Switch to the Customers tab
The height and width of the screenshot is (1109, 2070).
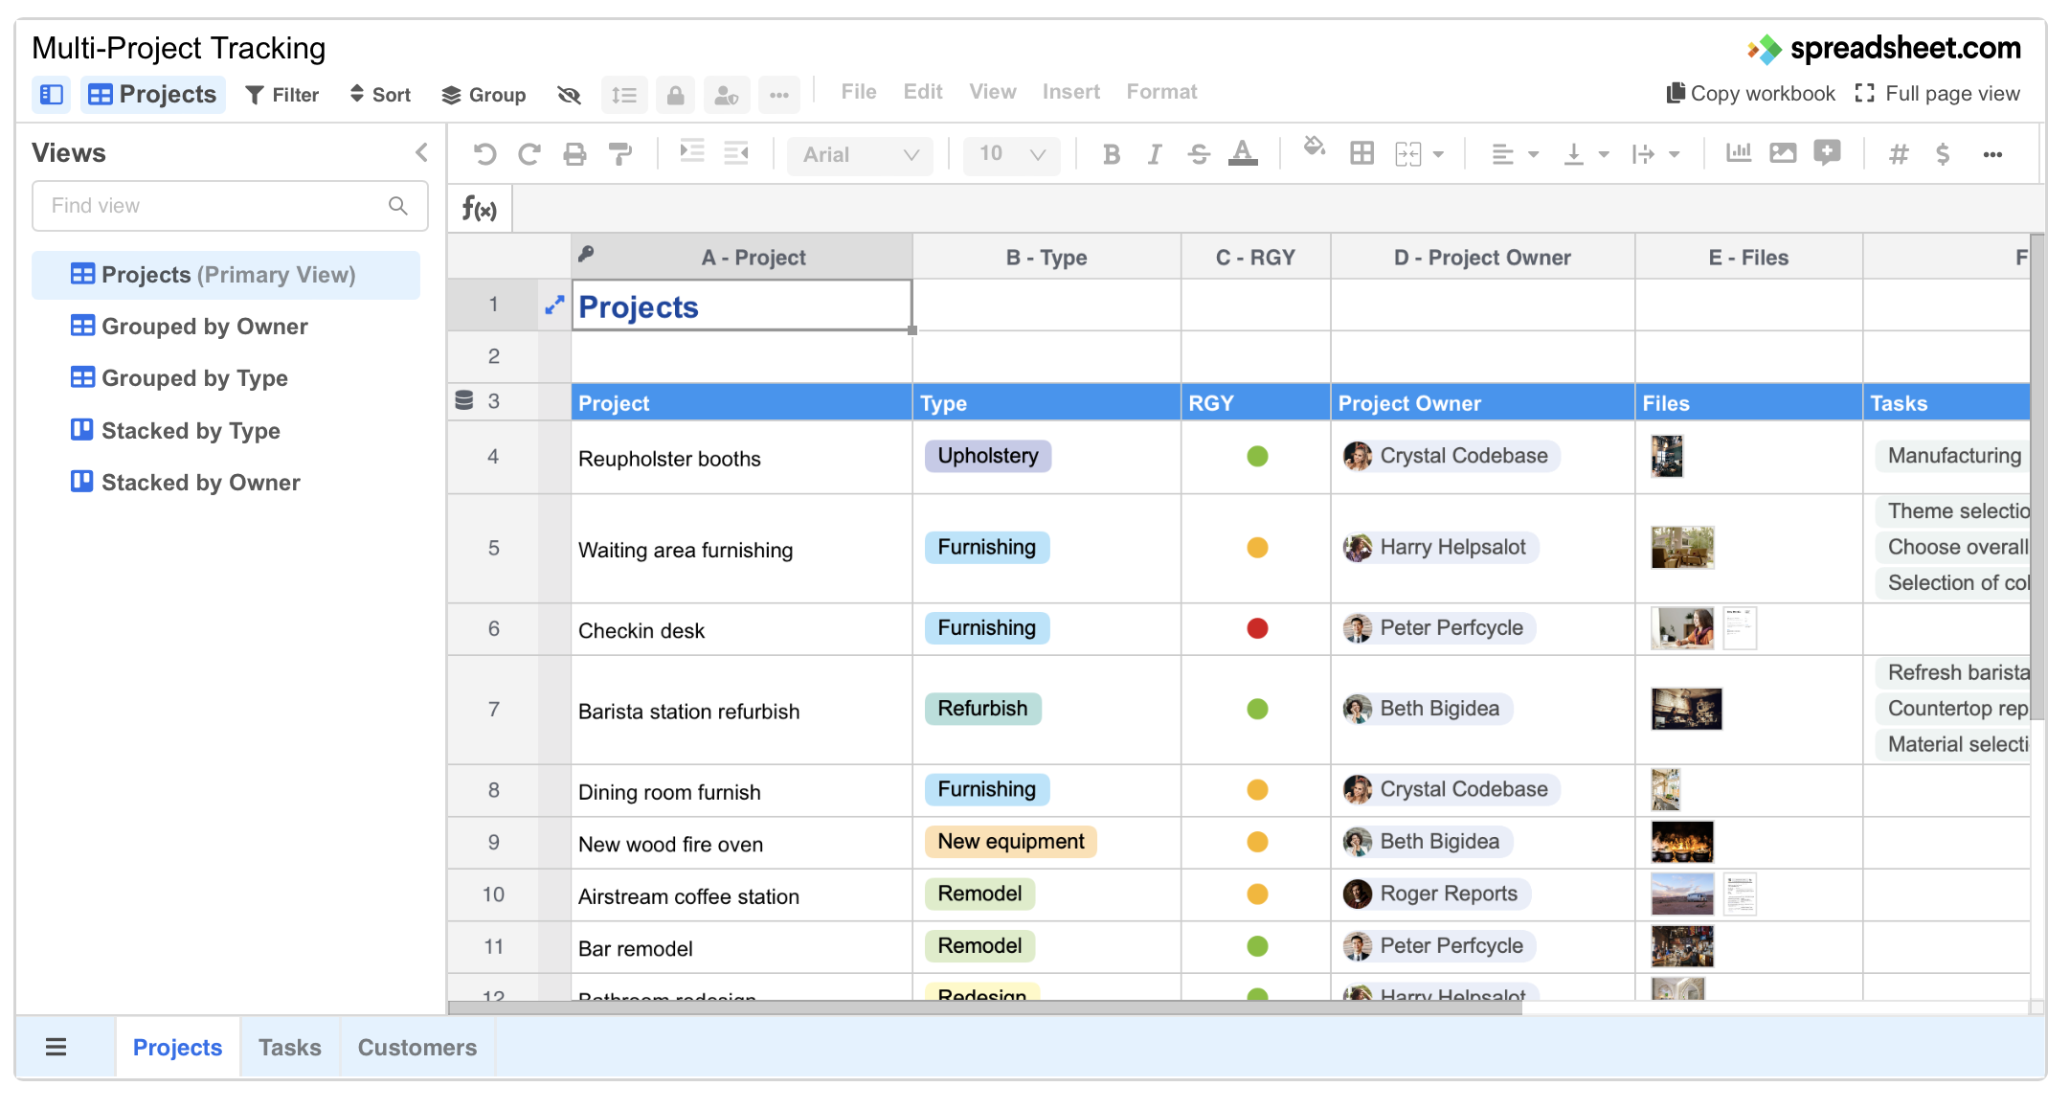[416, 1047]
